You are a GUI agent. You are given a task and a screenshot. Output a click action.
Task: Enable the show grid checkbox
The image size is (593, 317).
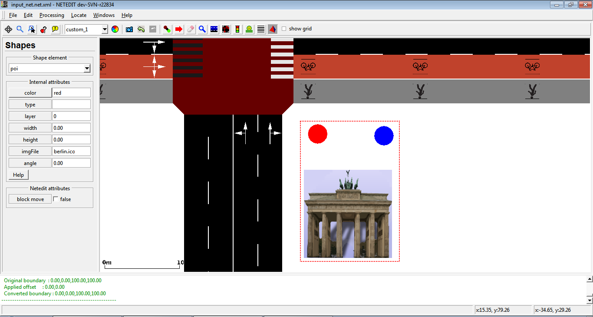coord(284,29)
